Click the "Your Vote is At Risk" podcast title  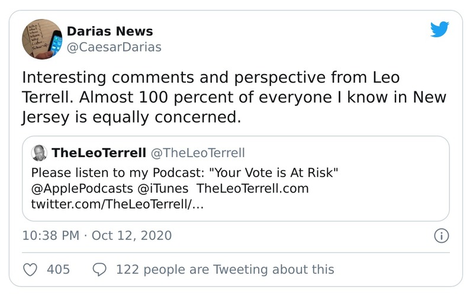click(x=279, y=173)
